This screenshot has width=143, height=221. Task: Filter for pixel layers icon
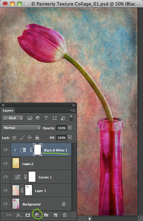tap(30, 118)
